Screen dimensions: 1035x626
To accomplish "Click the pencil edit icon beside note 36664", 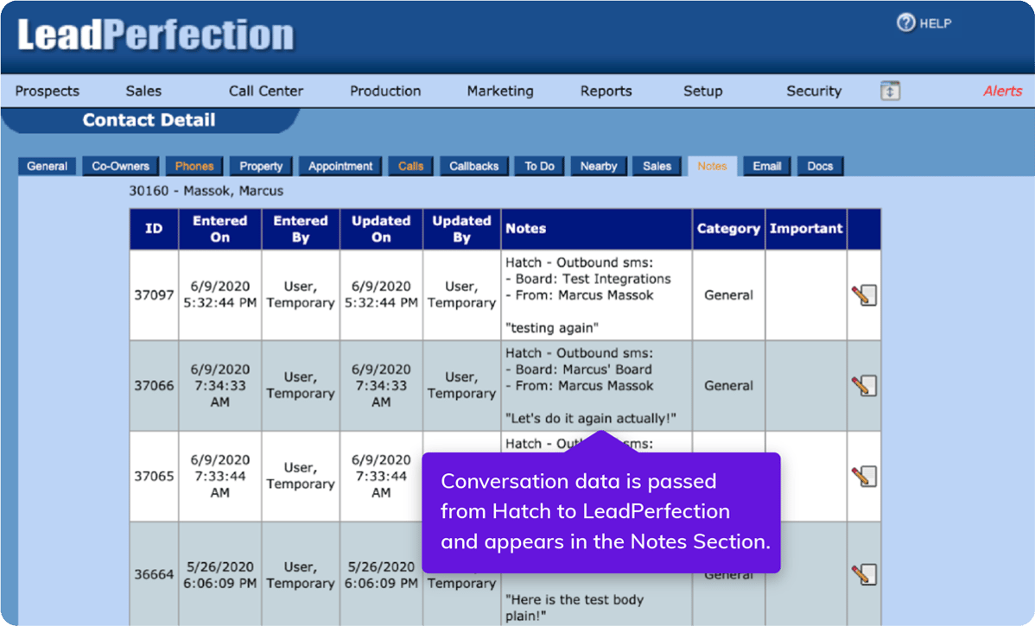I will [864, 573].
